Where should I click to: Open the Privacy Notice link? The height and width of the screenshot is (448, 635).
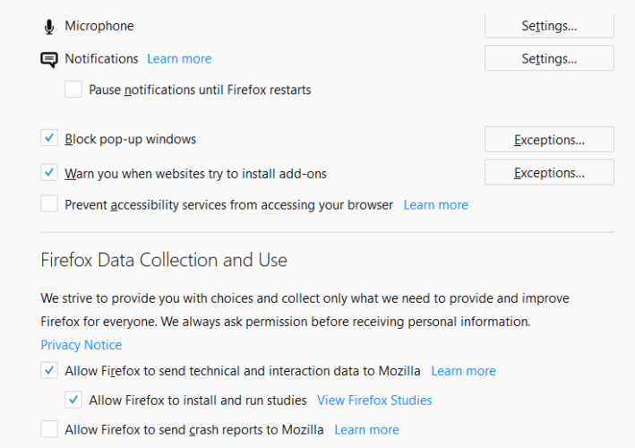click(81, 345)
